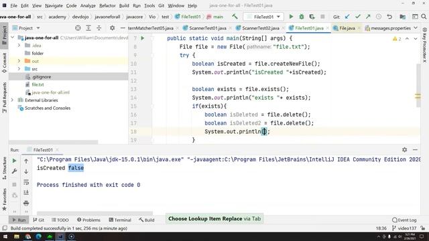The image size is (429, 241).
Task: Collapse all in Project panel
Action: click(99, 28)
